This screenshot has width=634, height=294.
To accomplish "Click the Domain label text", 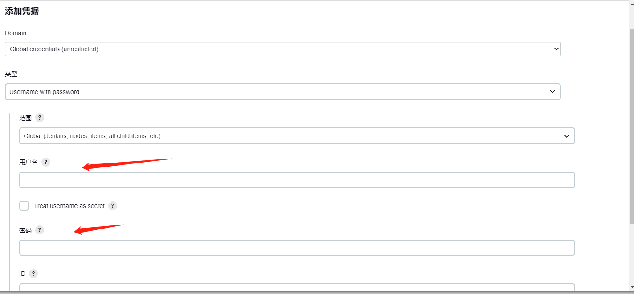I will [16, 33].
